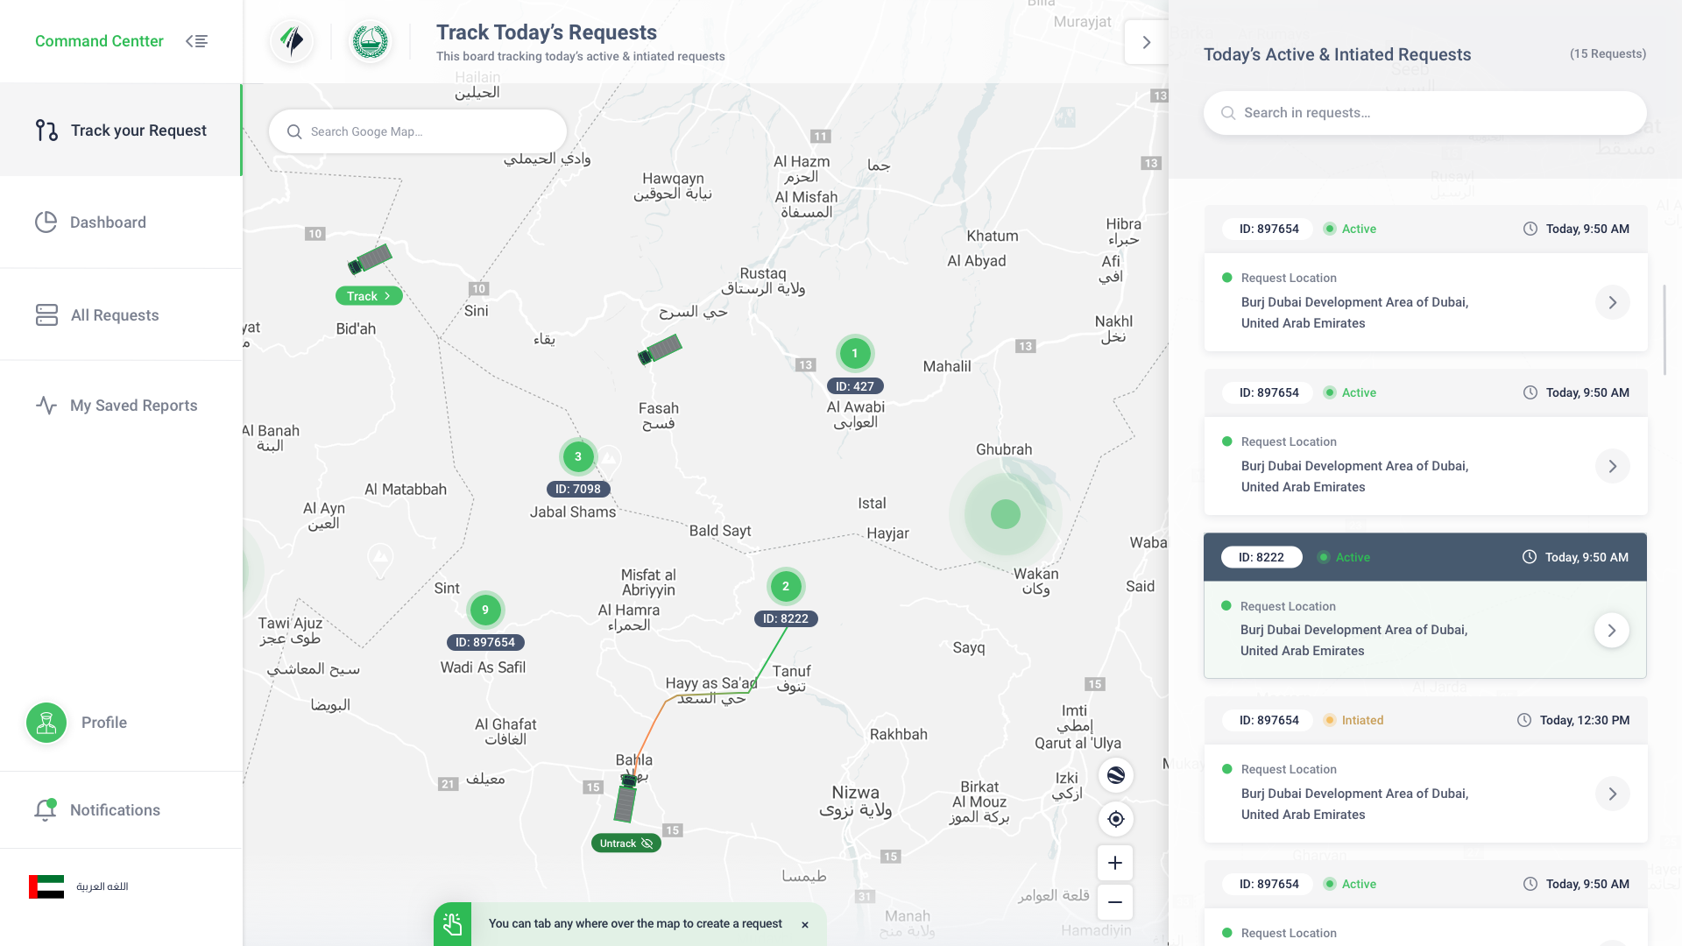Expand first request card ID 897654 arrow
The width and height of the screenshot is (1682, 946).
pyautogui.click(x=1613, y=302)
